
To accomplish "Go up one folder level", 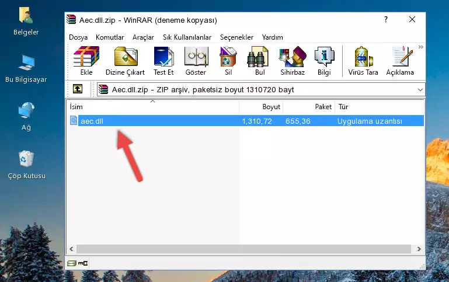I will pyautogui.click(x=78, y=89).
